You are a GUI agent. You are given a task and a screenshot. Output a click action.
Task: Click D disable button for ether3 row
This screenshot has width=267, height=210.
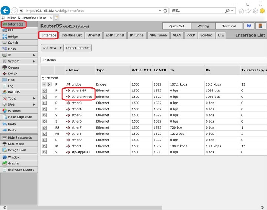(44, 103)
